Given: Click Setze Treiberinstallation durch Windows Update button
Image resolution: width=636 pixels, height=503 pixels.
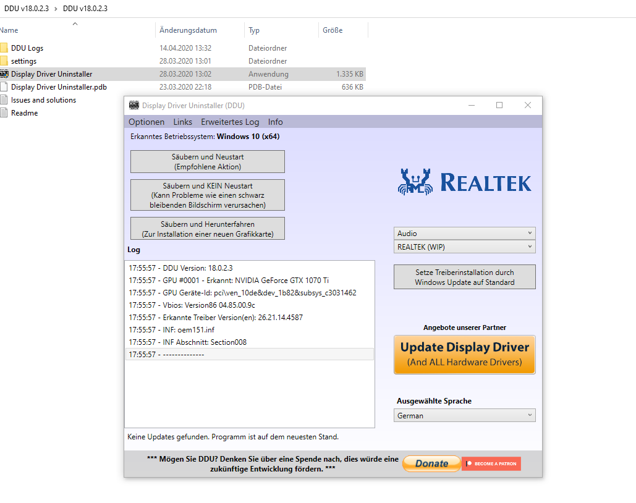Looking at the screenshot, I should 464,277.
